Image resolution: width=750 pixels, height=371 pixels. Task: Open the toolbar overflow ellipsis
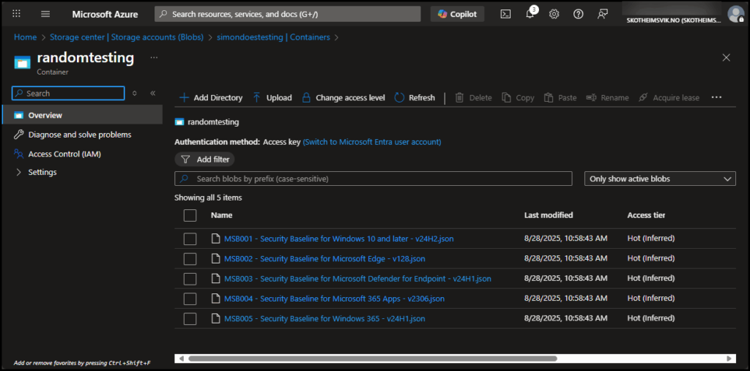716,97
